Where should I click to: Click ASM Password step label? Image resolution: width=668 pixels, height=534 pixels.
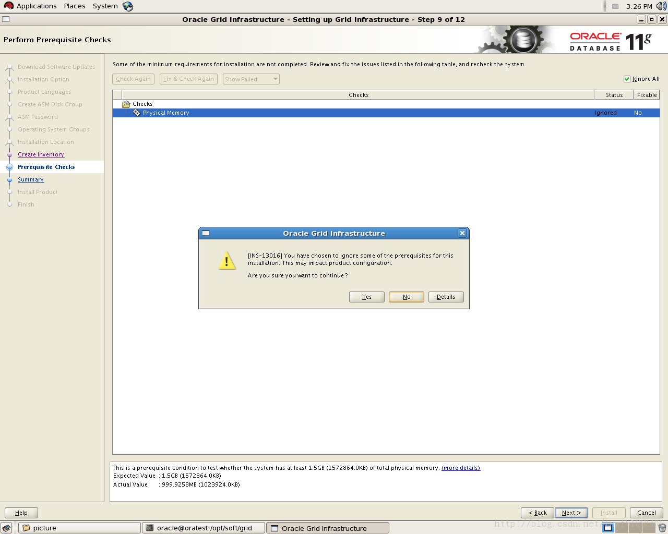tap(38, 117)
